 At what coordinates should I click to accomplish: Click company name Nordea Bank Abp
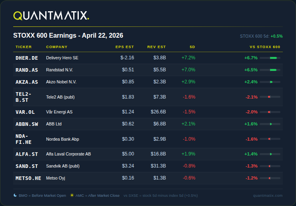(x=62, y=139)
